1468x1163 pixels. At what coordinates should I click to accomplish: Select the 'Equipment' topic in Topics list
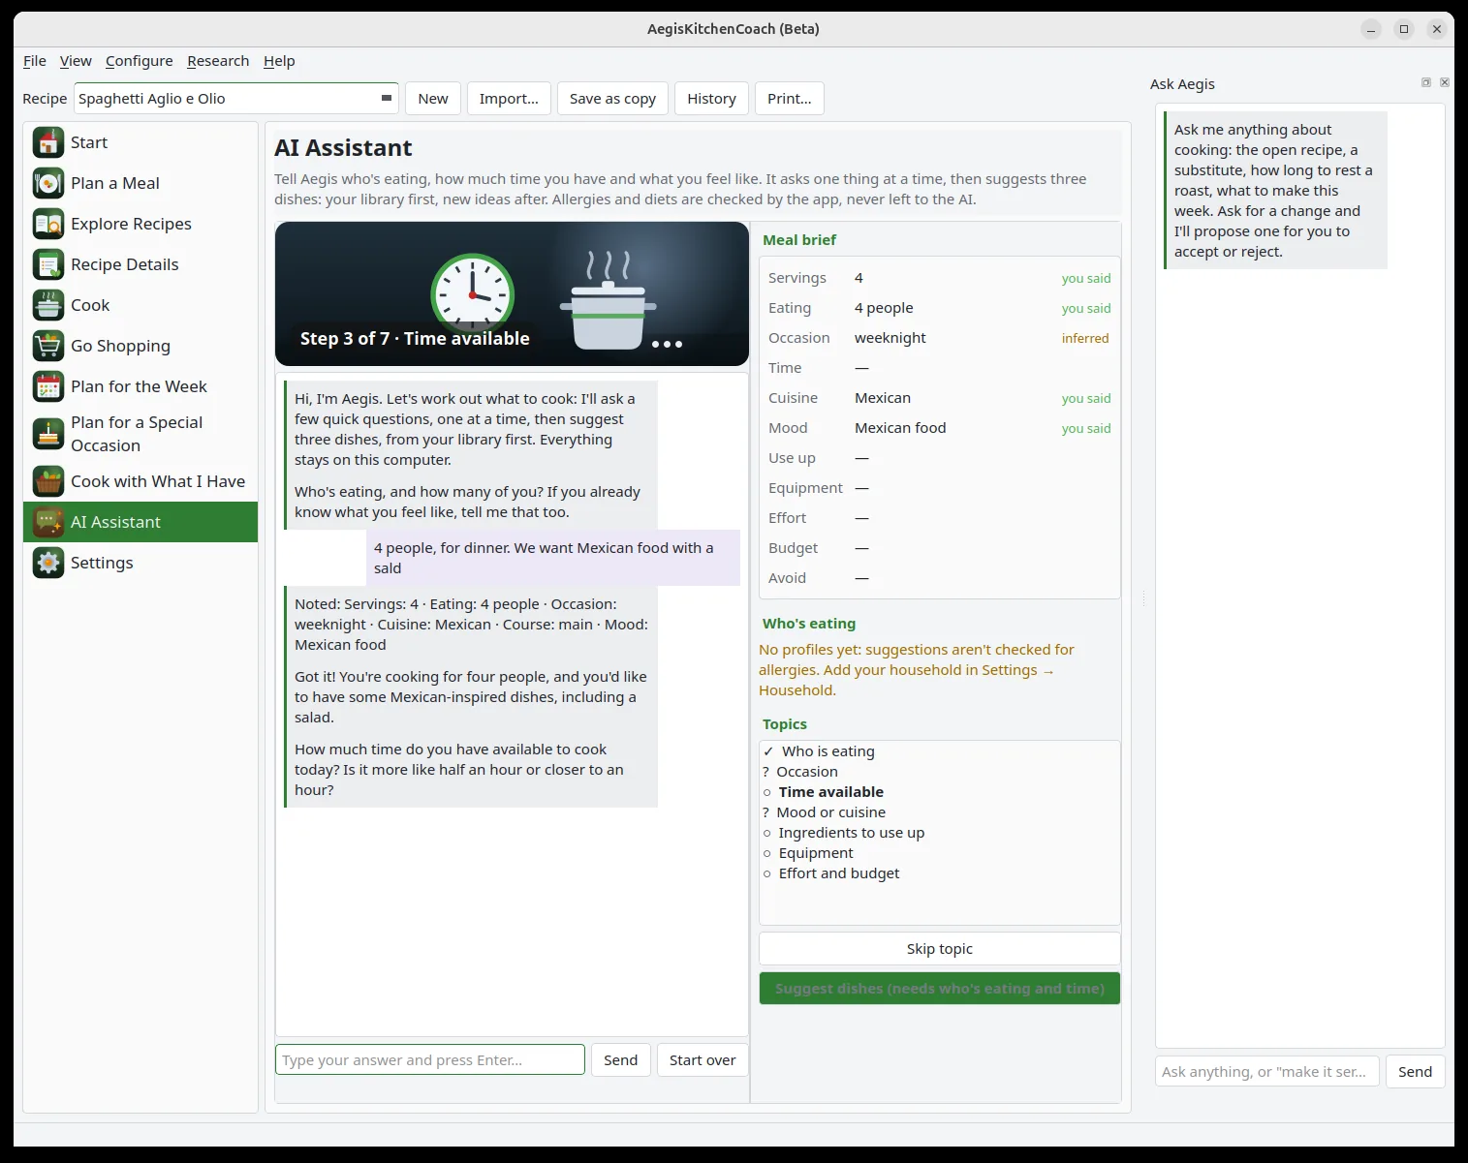[x=940, y=853]
